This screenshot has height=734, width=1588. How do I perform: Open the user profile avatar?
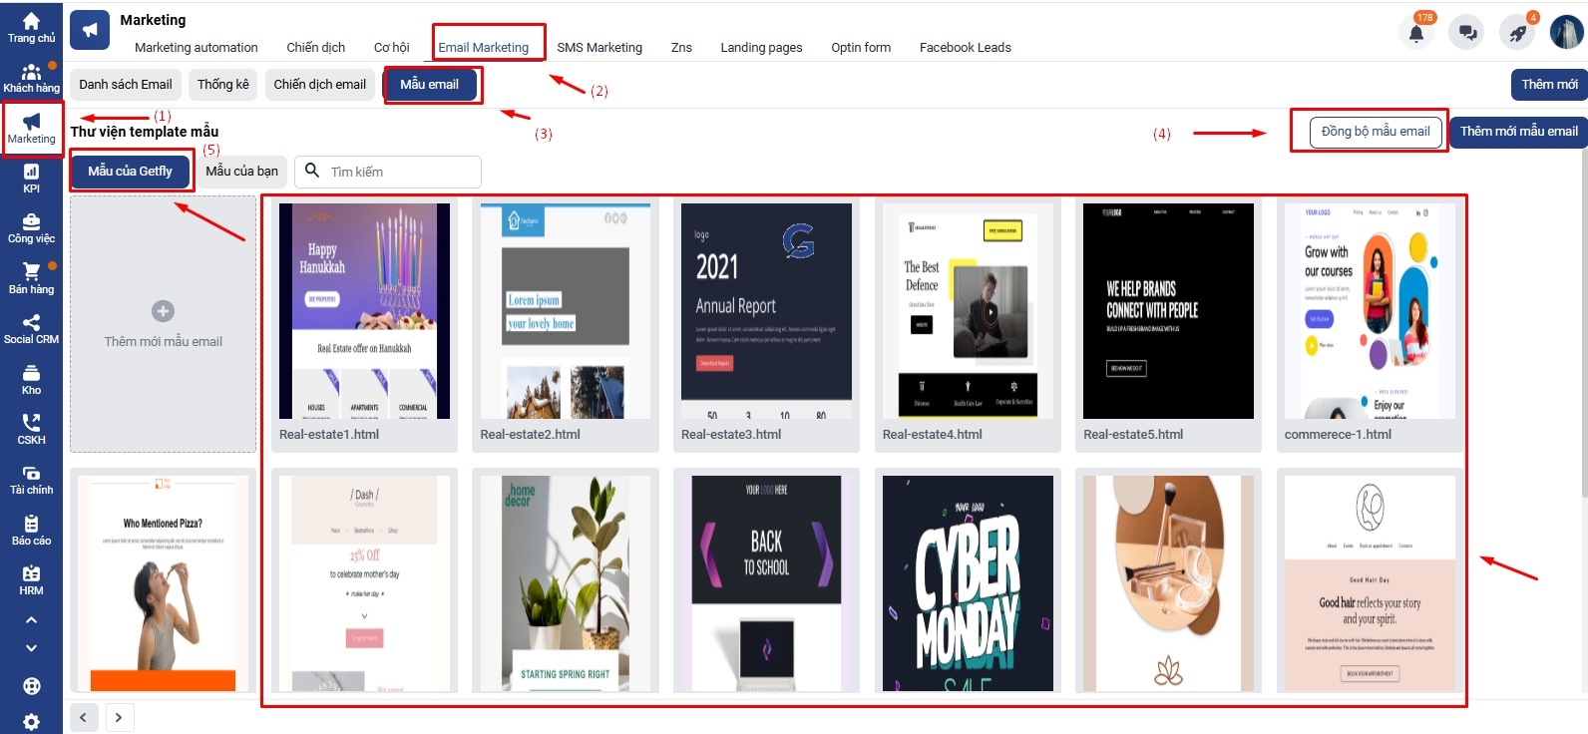pyautogui.click(x=1566, y=32)
